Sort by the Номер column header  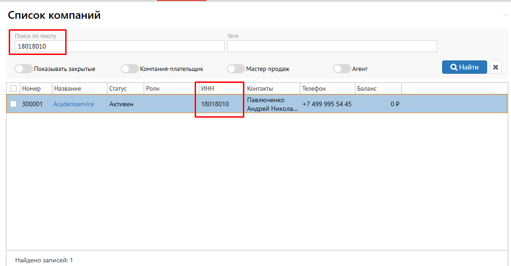[x=31, y=88]
